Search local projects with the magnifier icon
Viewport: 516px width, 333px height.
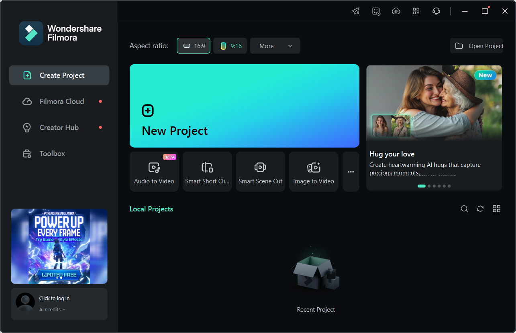click(x=464, y=209)
